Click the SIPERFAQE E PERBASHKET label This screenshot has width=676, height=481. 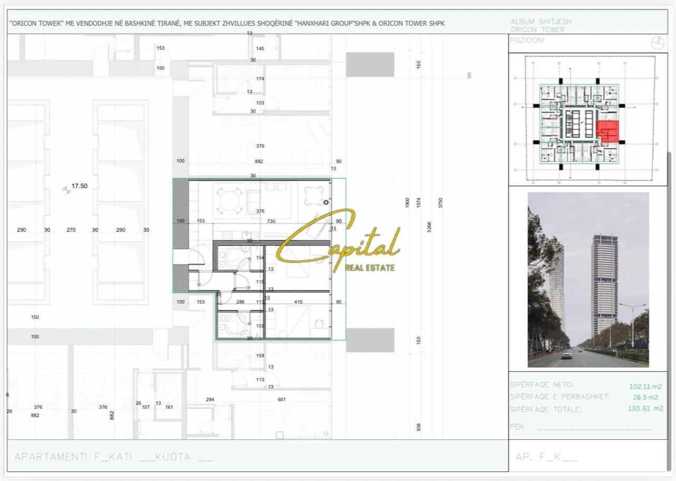click(x=560, y=397)
